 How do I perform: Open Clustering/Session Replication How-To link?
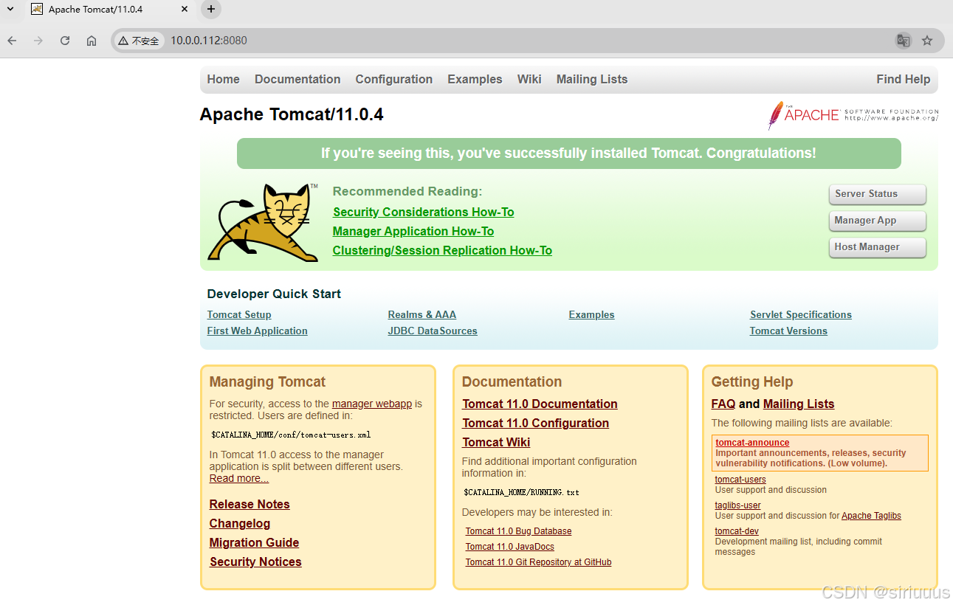tap(442, 250)
